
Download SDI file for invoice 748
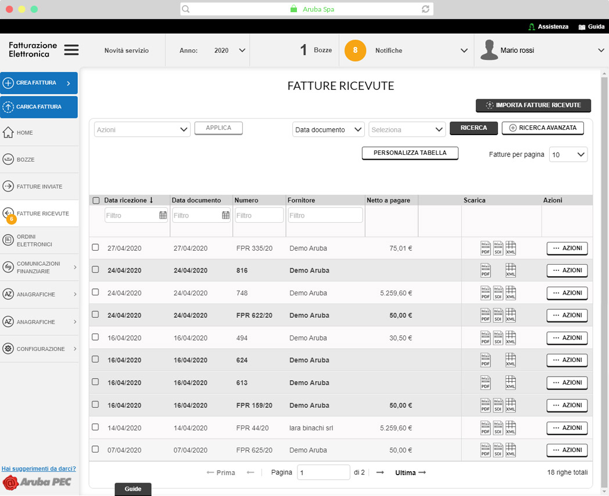(498, 293)
